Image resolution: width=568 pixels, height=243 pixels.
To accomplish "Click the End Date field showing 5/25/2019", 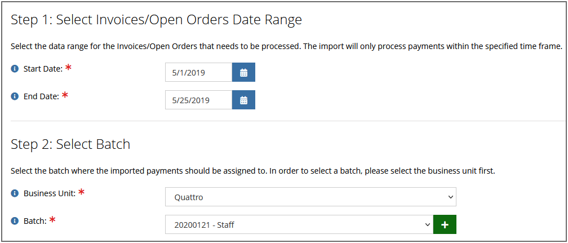I will click(x=198, y=100).
